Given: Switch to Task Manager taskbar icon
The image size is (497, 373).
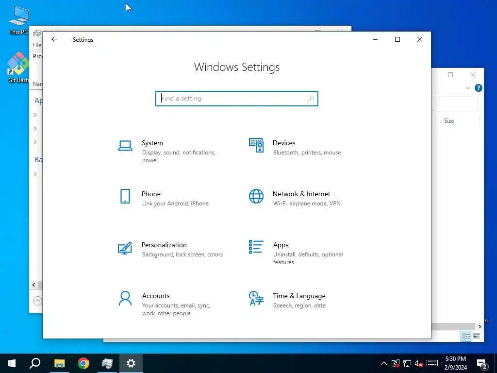Looking at the screenshot, I should [x=107, y=363].
